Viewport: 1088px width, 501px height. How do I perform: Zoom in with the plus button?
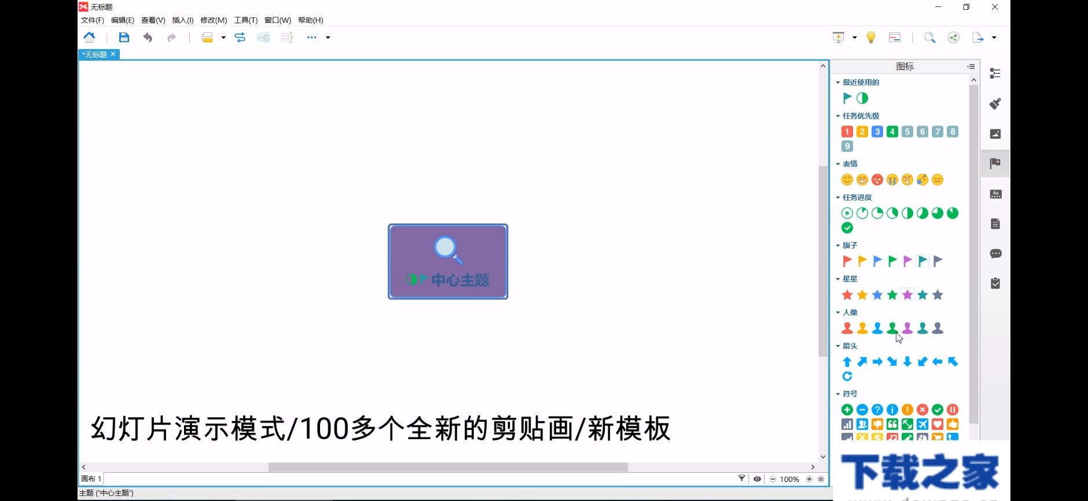(809, 479)
